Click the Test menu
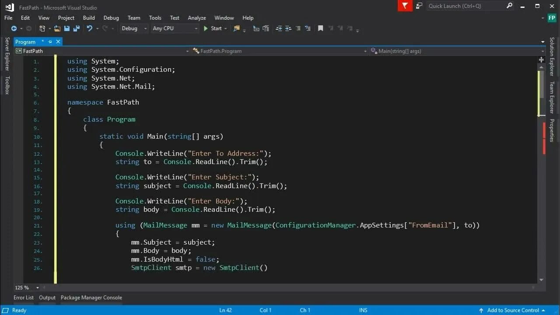This screenshot has width=560, height=315. [175, 18]
